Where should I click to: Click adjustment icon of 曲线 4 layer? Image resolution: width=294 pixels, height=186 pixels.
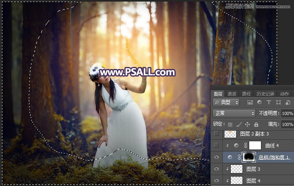pyautogui.click(x=236, y=146)
